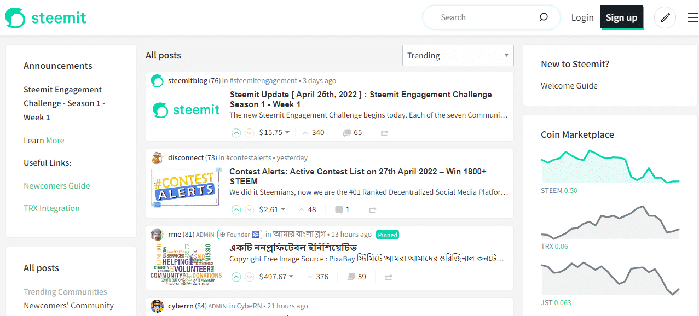Resteem the Steemit Update post

[x=384, y=133]
